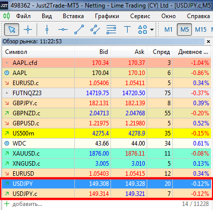
Task: Click the up arrow icon beside USDJPY.c
Action: tap(7, 194)
